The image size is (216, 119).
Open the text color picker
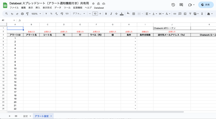click(121, 14)
